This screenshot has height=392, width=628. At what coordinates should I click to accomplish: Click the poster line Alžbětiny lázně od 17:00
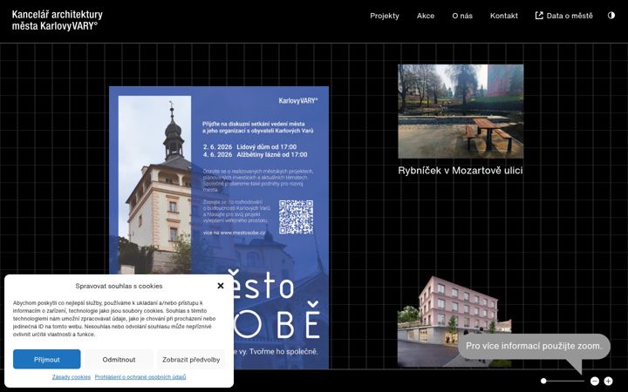click(x=272, y=154)
